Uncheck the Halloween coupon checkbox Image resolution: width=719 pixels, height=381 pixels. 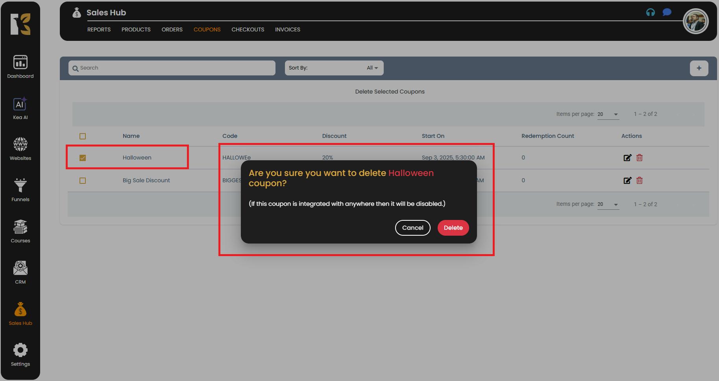[x=83, y=158]
